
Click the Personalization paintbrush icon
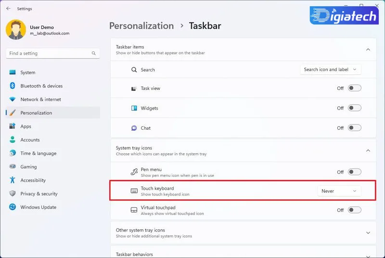click(x=13, y=113)
